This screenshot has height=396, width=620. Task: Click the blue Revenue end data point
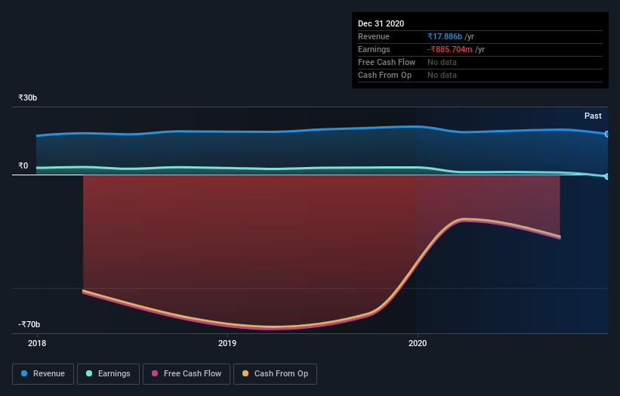(x=607, y=134)
